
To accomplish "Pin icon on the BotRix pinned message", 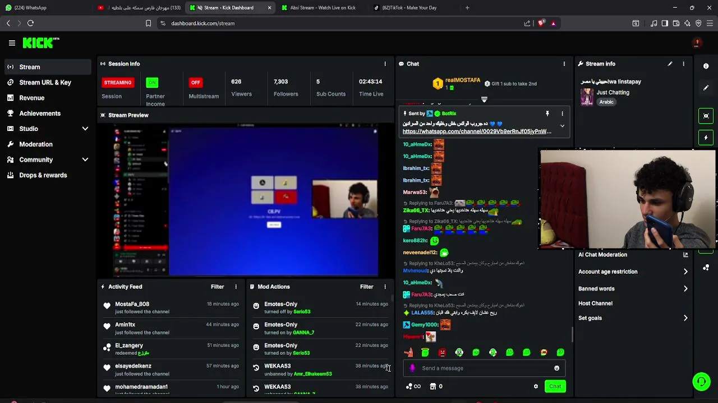I will tap(547, 114).
